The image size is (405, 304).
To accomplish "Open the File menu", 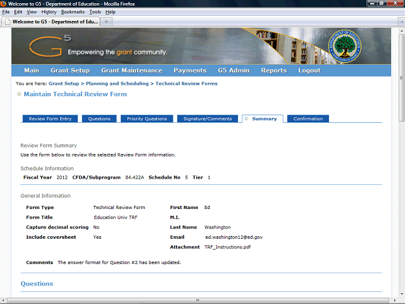I will click(x=6, y=12).
